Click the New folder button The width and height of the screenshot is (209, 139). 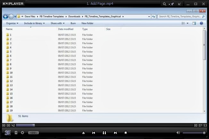[87, 23]
